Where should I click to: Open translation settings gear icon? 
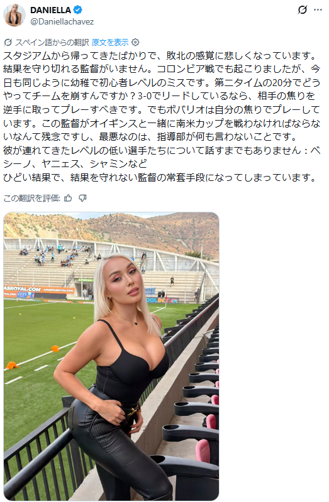coord(136,42)
